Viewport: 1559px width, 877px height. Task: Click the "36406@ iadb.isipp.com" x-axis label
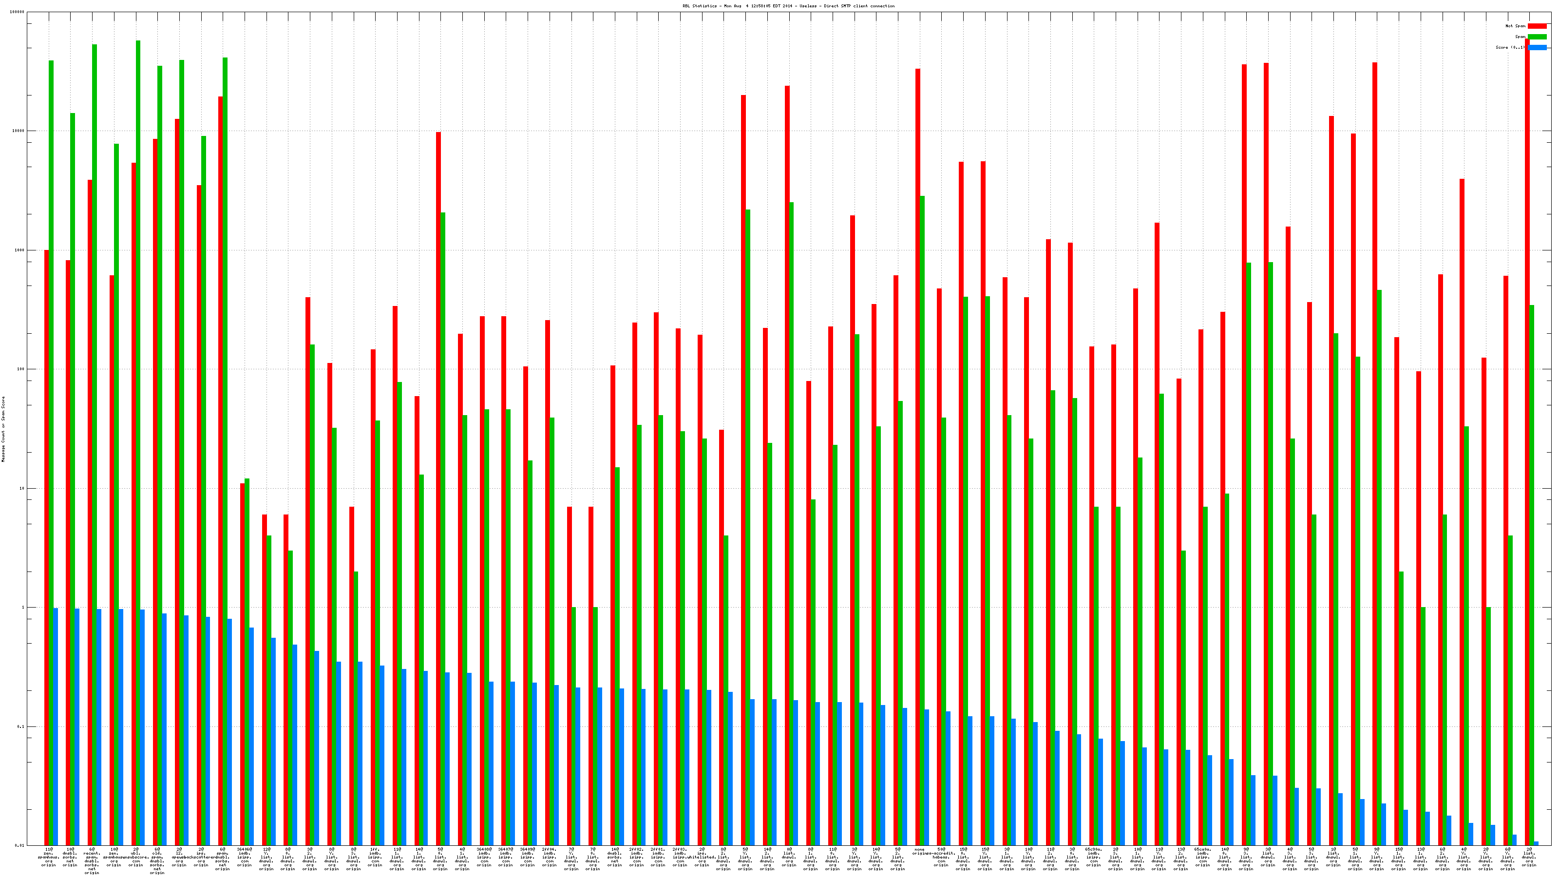pyautogui.click(x=245, y=857)
